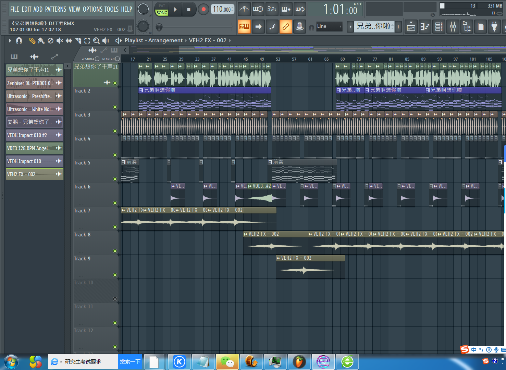Click the Stop playback button
This screenshot has height=370, width=506.
coord(188,10)
